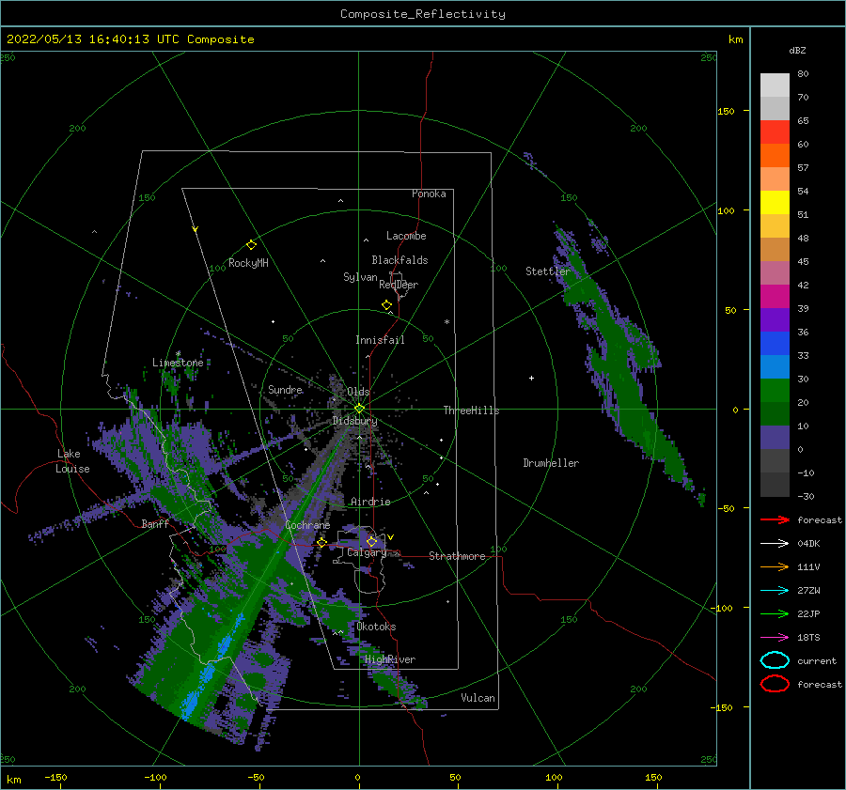Click the HighRiver town label
The image size is (846, 790).
(x=390, y=659)
